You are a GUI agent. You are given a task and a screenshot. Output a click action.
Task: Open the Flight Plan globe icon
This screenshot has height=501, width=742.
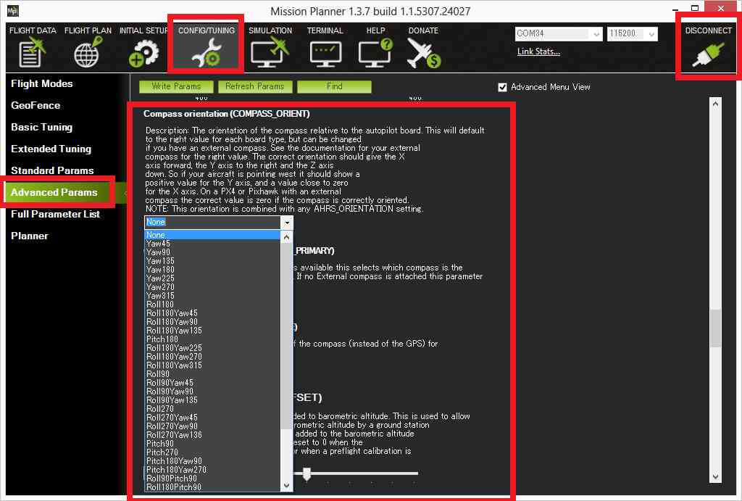click(x=87, y=52)
